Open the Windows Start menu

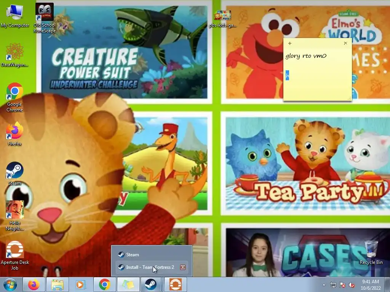click(x=10, y=284)
